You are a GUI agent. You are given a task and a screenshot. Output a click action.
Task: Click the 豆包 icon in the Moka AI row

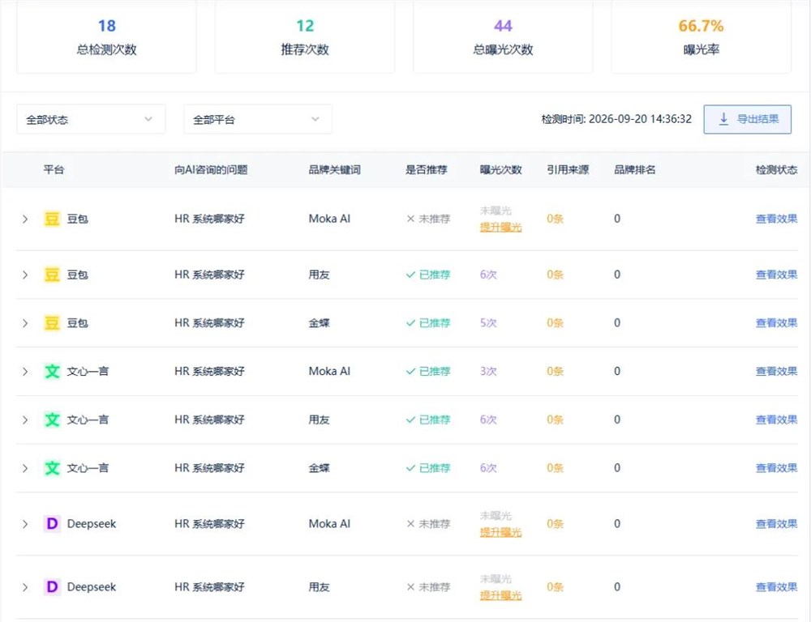[x=52, y=219]
